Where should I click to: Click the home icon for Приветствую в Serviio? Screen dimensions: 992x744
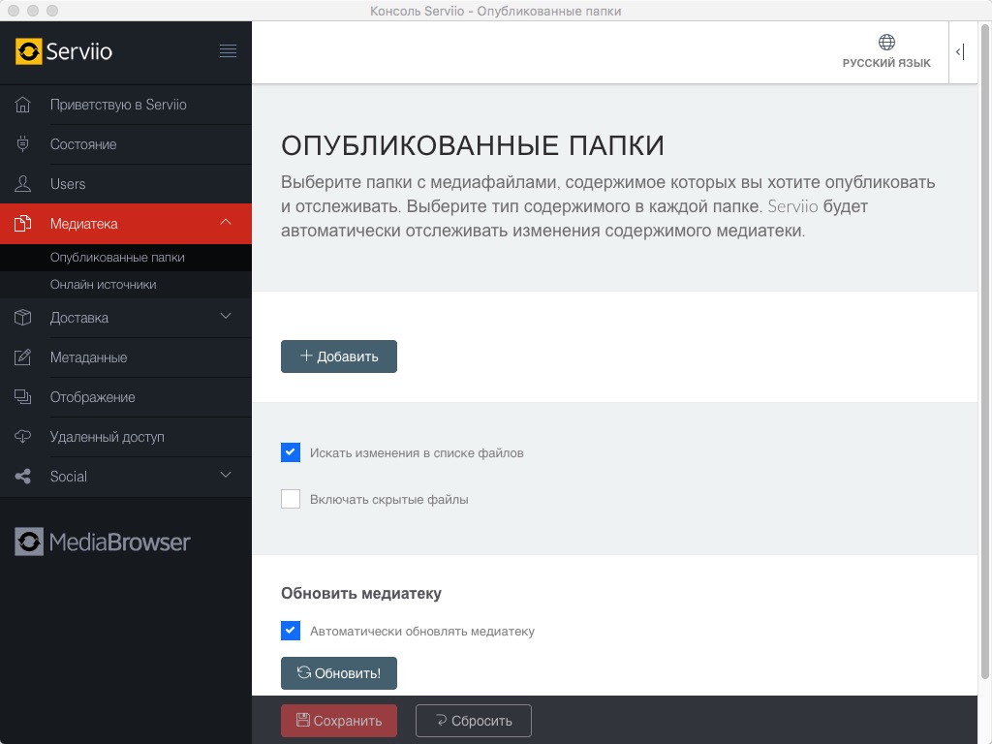click(24, 105)
